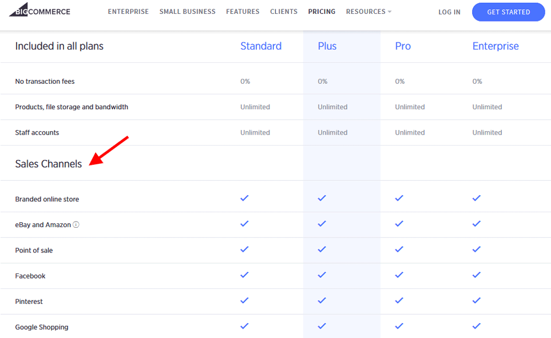Click the Get Started button
Image resolution: width=551 pixels, height=338 pixels.
tap(509, 12)
